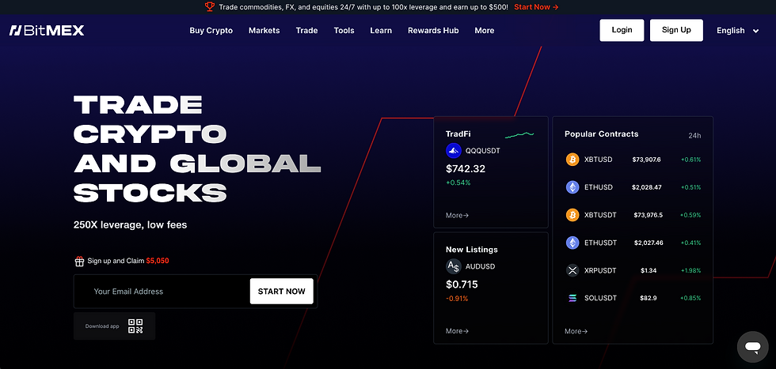Click the +1.98% XRPUSDT change
Image resolution: width=776 pixels, height=369 pixels.
click(690, 270)
